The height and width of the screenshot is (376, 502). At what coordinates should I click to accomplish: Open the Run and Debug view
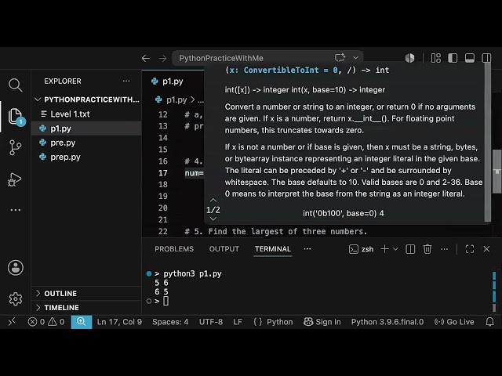click(x=14, y=179)
